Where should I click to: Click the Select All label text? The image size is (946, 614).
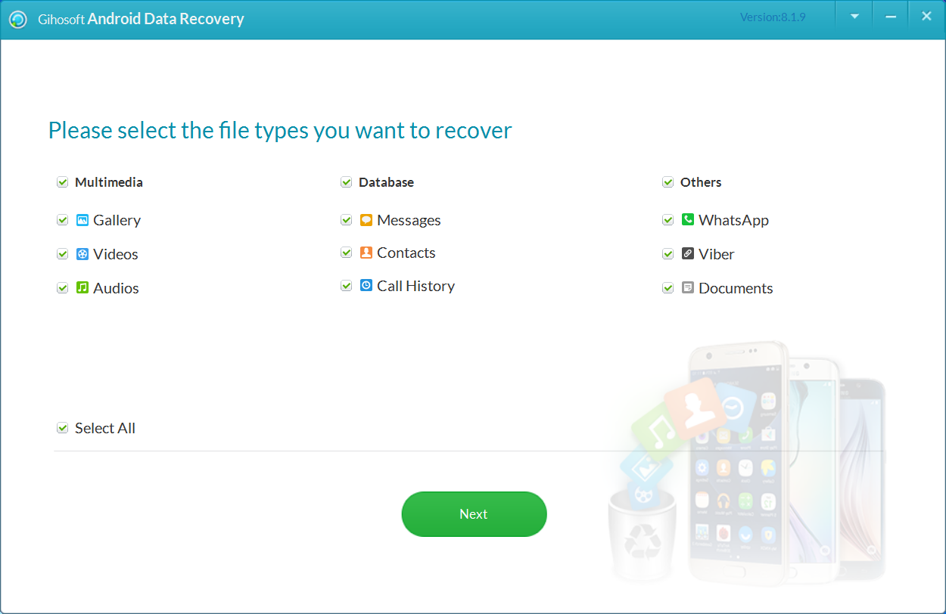pyautogui.click(x=105, y=428)
